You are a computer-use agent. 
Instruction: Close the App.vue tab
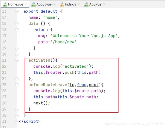pos(104,4)
